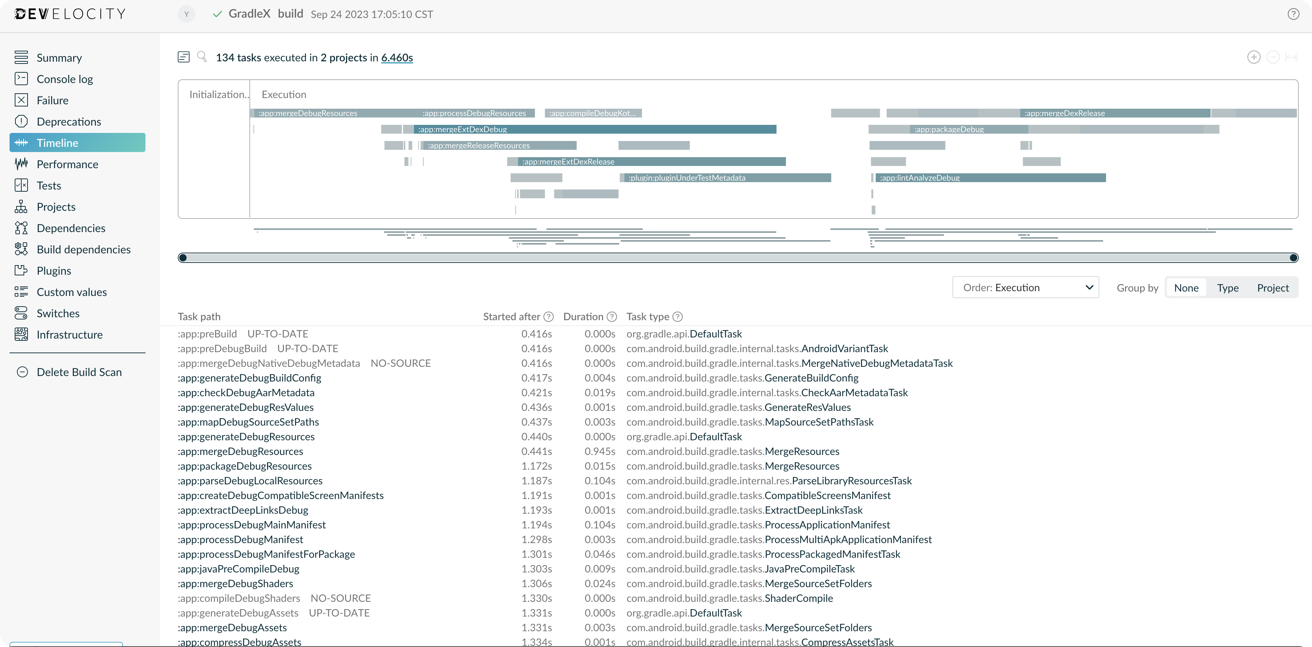1312x647 pixels.
Task: Go to Console log in sidebar
Action: pos(65,79)
